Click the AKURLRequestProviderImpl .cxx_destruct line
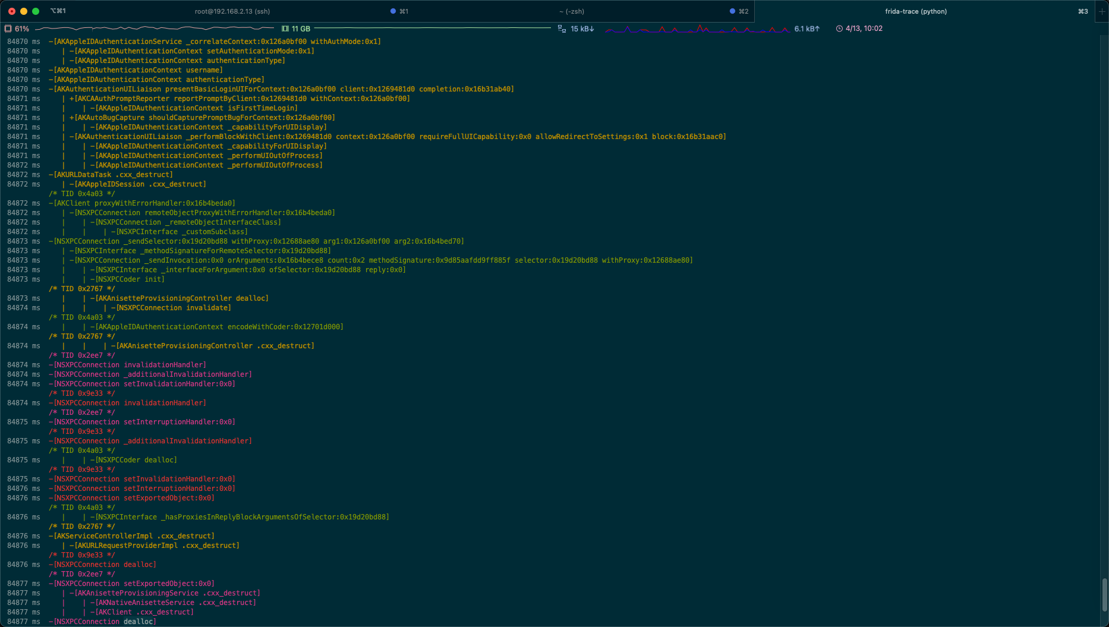This screenshot has height=627, width=1109. click(x=155, y=546)
